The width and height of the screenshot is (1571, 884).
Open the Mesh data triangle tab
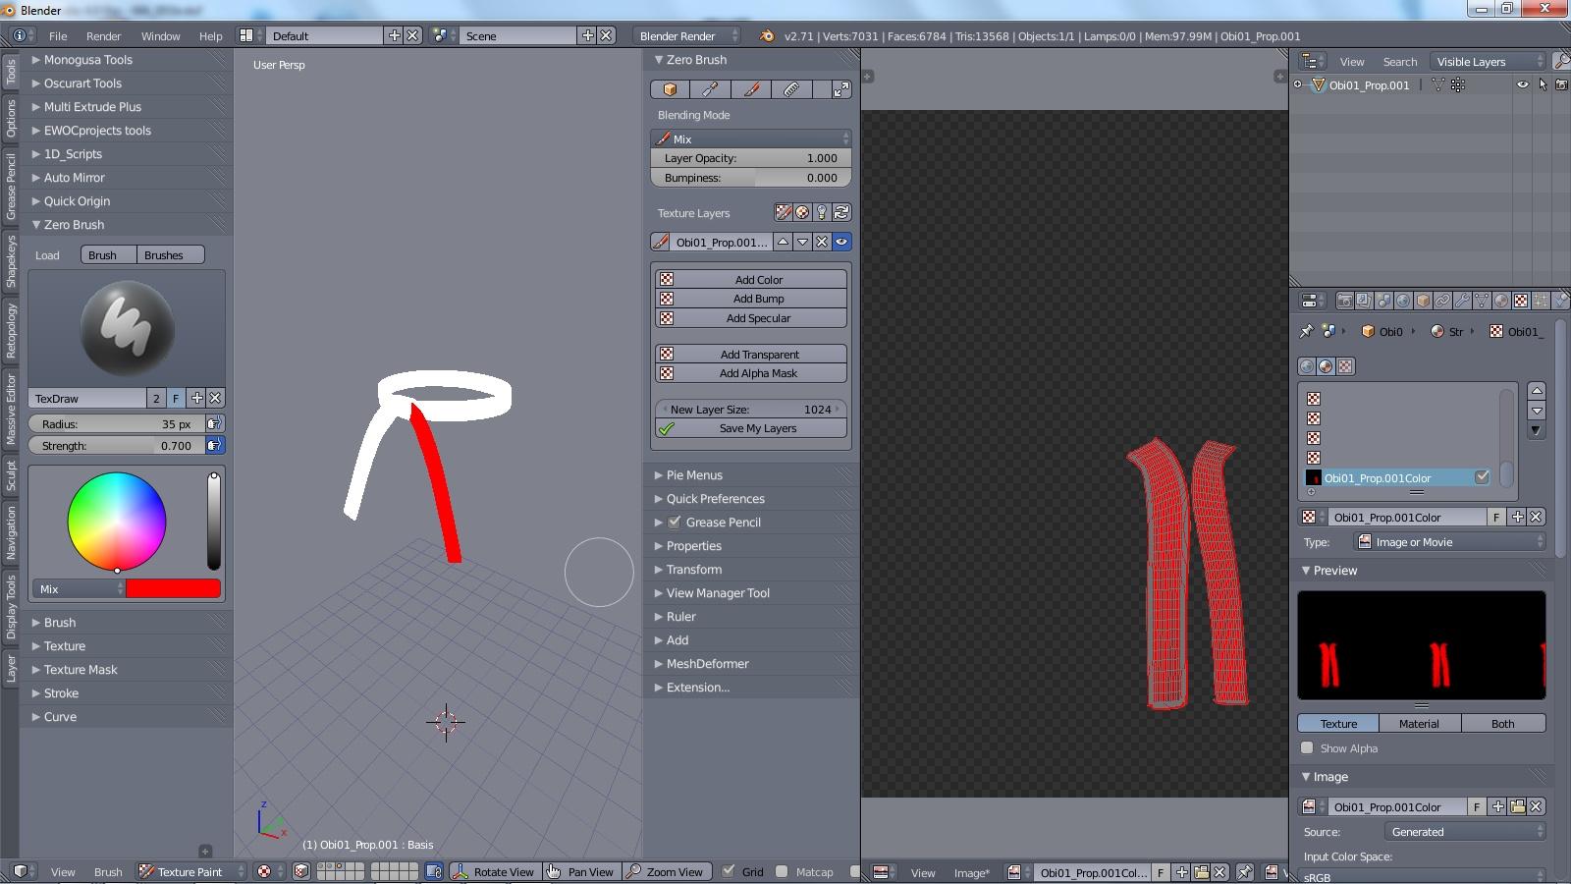[x=1482, y=301]
